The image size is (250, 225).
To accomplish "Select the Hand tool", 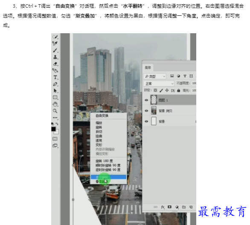I will point(55,104).
